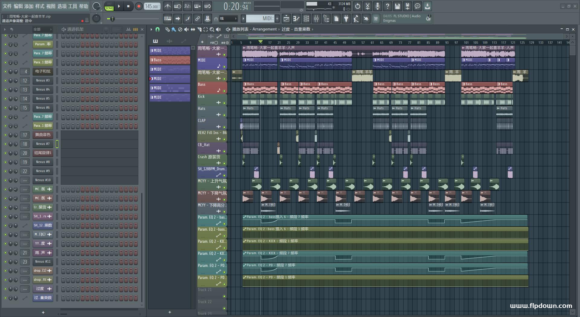Screen dimensions: 580x317
Task: Select the playlist pencil draw tool
Action: 167,29
